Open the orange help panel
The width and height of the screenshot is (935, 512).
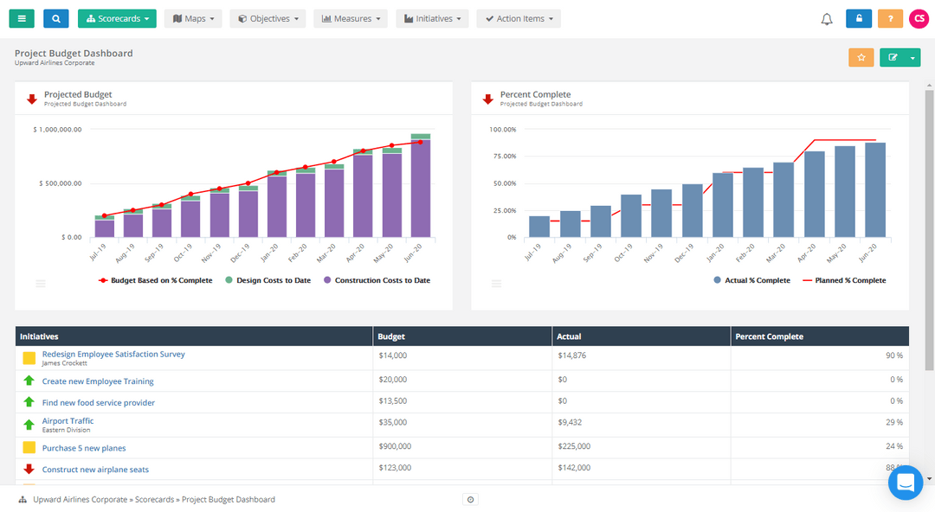pyautogui.click(x=890, y=18)
